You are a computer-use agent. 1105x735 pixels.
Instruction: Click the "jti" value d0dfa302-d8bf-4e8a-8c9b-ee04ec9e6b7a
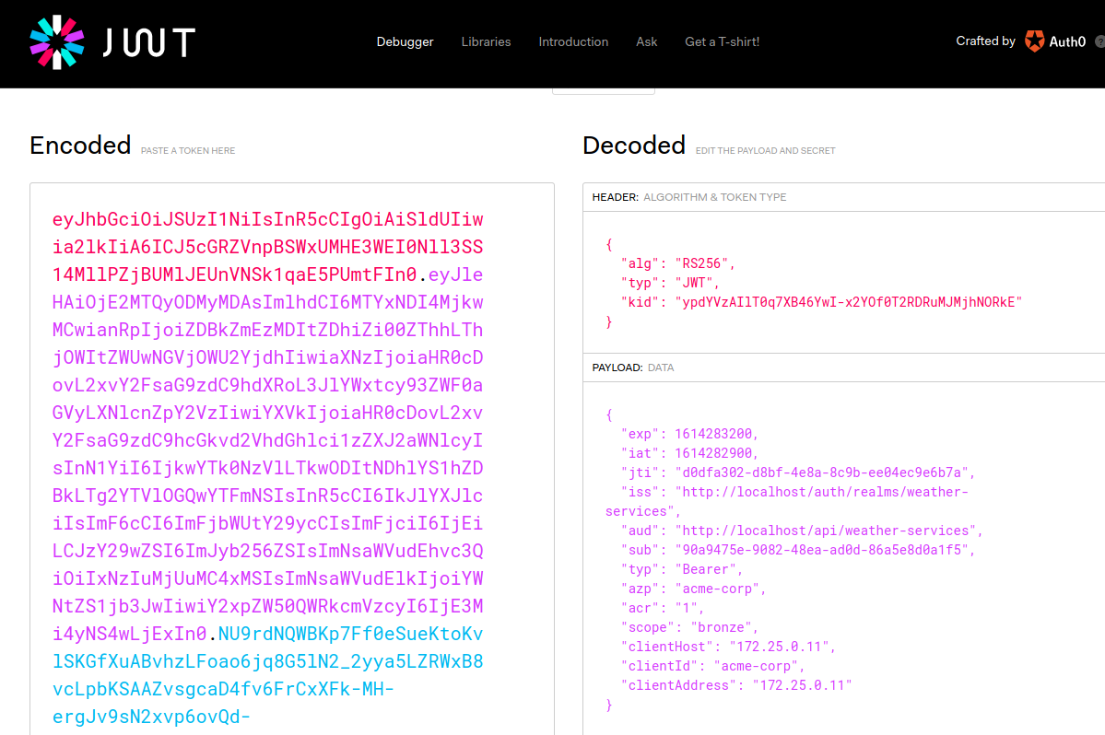(822, 472)
